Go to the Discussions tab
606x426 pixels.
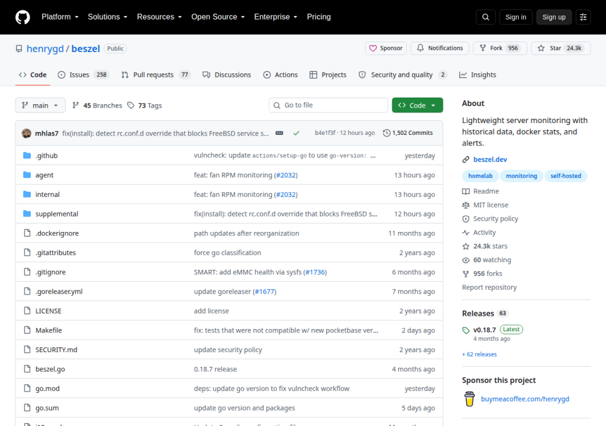[x=227, y=75]
